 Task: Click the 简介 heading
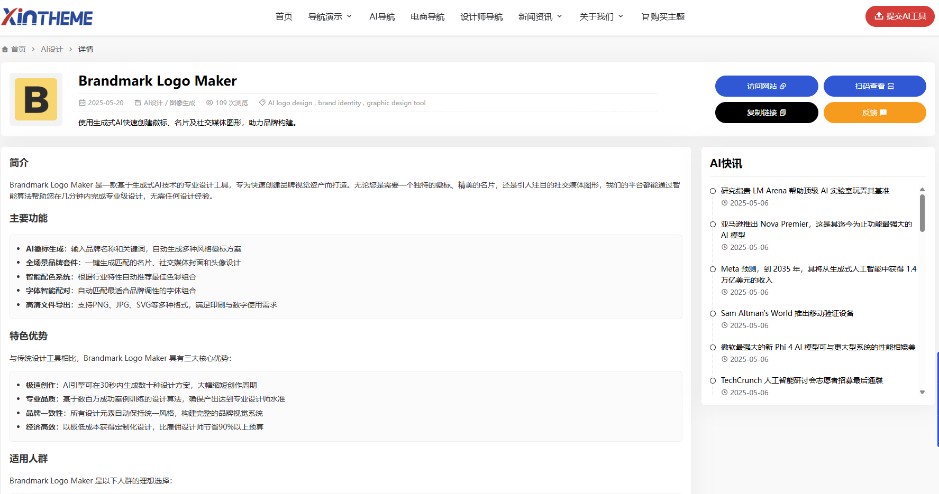click(19, 163)
